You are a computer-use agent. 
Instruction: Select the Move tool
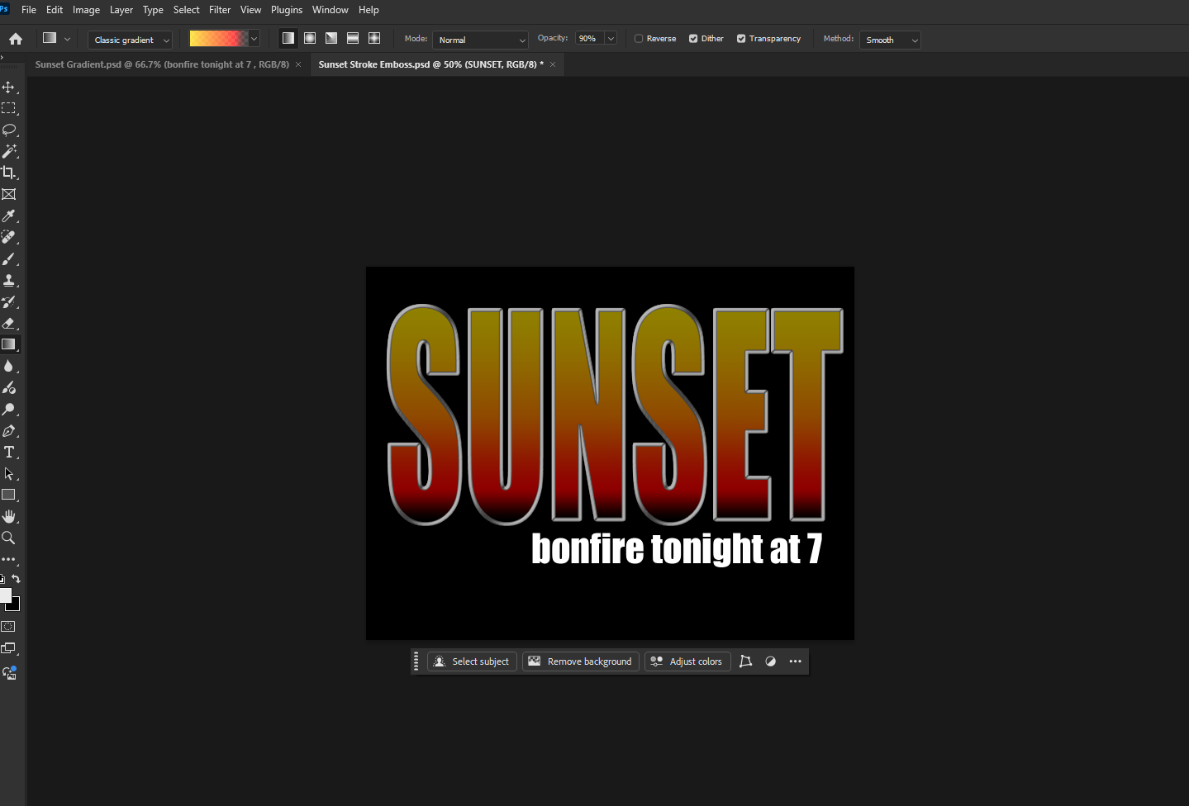pyautogui.click(x=9, y=87)
